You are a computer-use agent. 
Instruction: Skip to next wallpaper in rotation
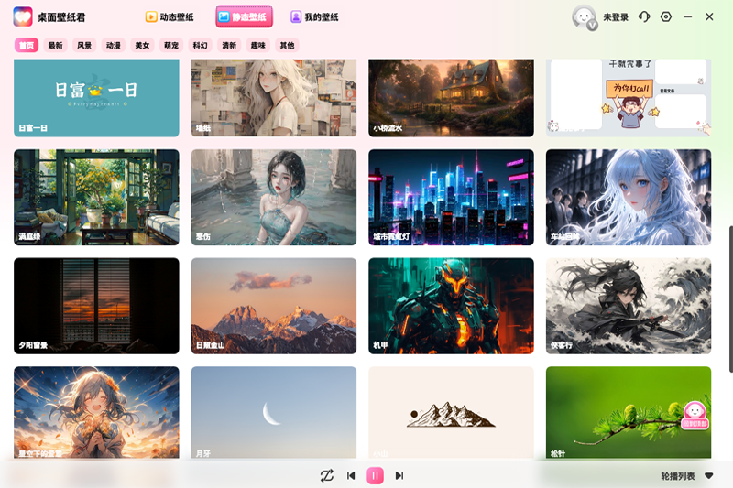399,475
